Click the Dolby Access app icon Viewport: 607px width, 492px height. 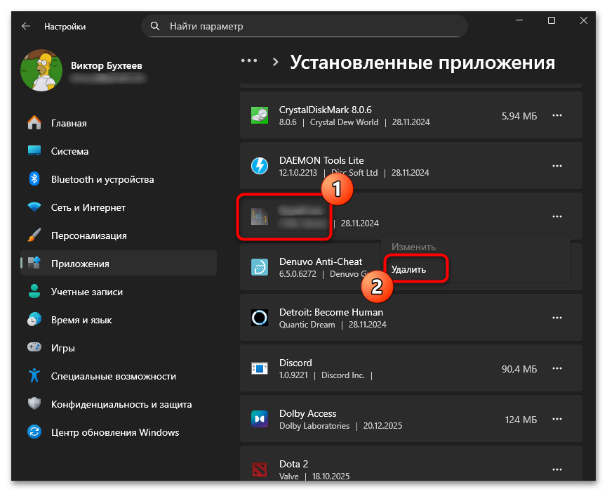pos(260,419)
